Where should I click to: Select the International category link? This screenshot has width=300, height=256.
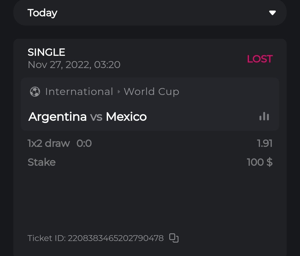click(79, 92)
